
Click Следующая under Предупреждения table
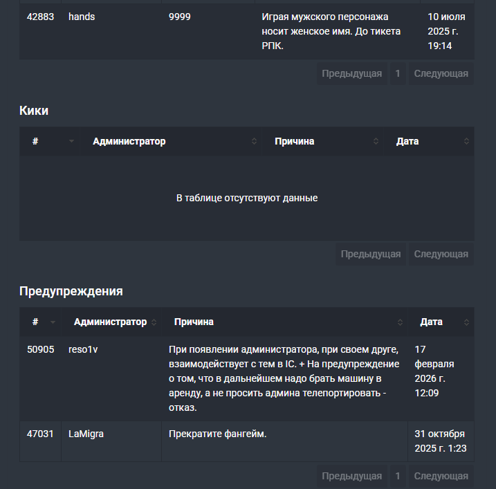(x=441, y=476)
